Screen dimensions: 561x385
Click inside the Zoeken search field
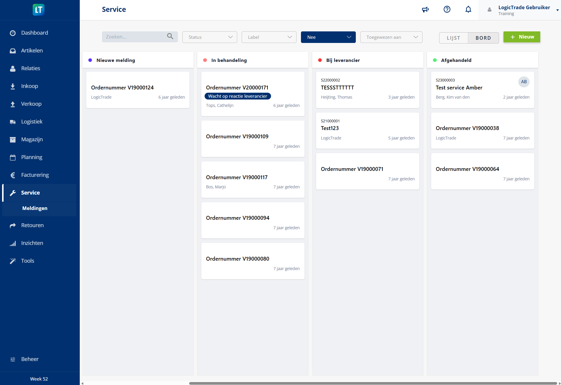pos(135,37)
